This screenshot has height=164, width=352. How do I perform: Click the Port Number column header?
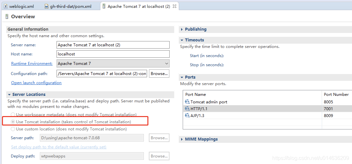[x=337, y=94]
